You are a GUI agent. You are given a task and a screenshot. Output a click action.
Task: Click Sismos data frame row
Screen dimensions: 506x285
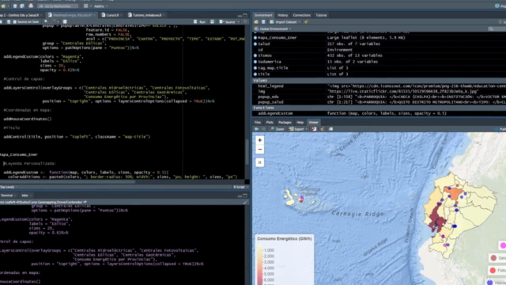pyautogui.click(x=379, y=55)
